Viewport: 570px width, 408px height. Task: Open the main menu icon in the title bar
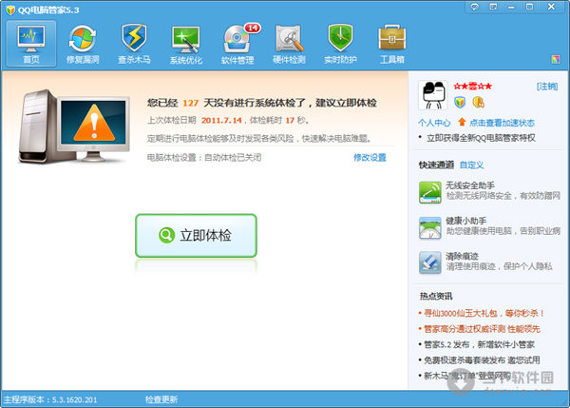coord(493,7)
